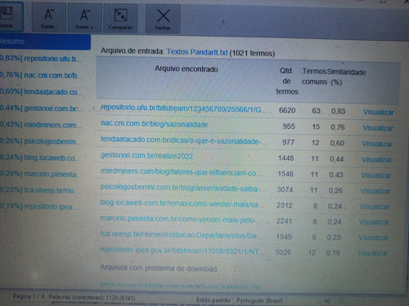Select the Resumo tab in sidebar
This screenshot has height=306, width=409.
click(45, 42)
